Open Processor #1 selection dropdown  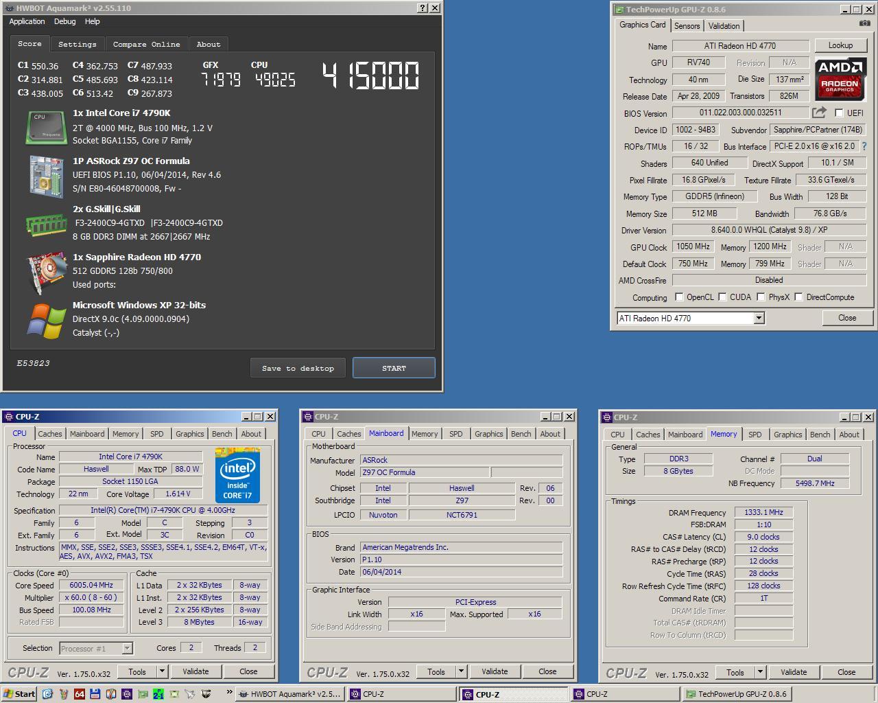point(127,648)
